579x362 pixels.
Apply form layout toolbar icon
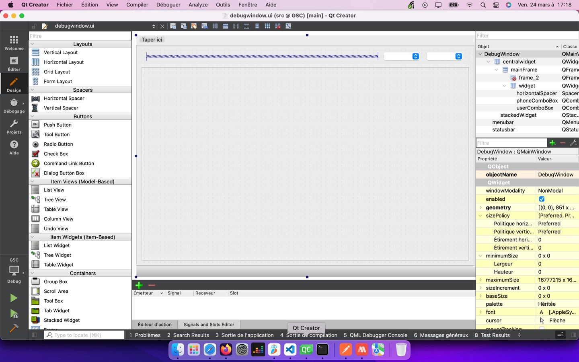tap(257, 26)
